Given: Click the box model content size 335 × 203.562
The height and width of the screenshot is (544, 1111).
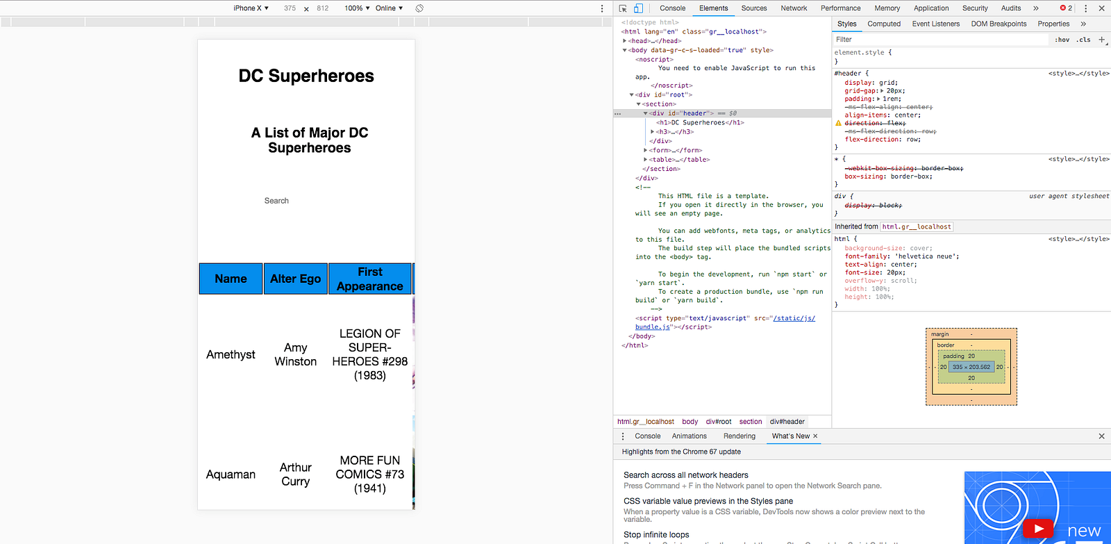Looking at the screenshot, I should pos(971,367).
